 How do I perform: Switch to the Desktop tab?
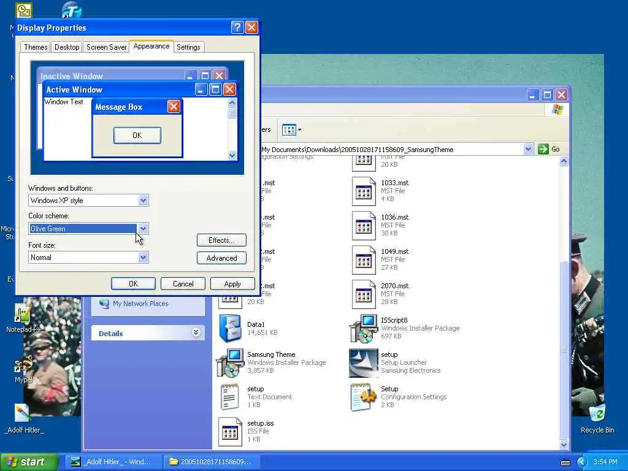point(67,47)
